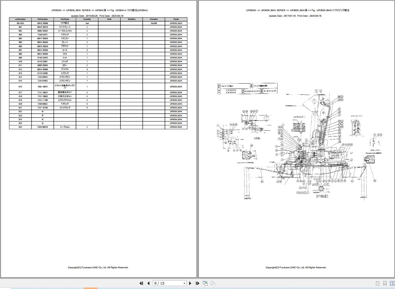Image resolution: width=395 pixels, height=289 pixels.
Task: Switch to single page view
Action: click(x=377, y=283)
